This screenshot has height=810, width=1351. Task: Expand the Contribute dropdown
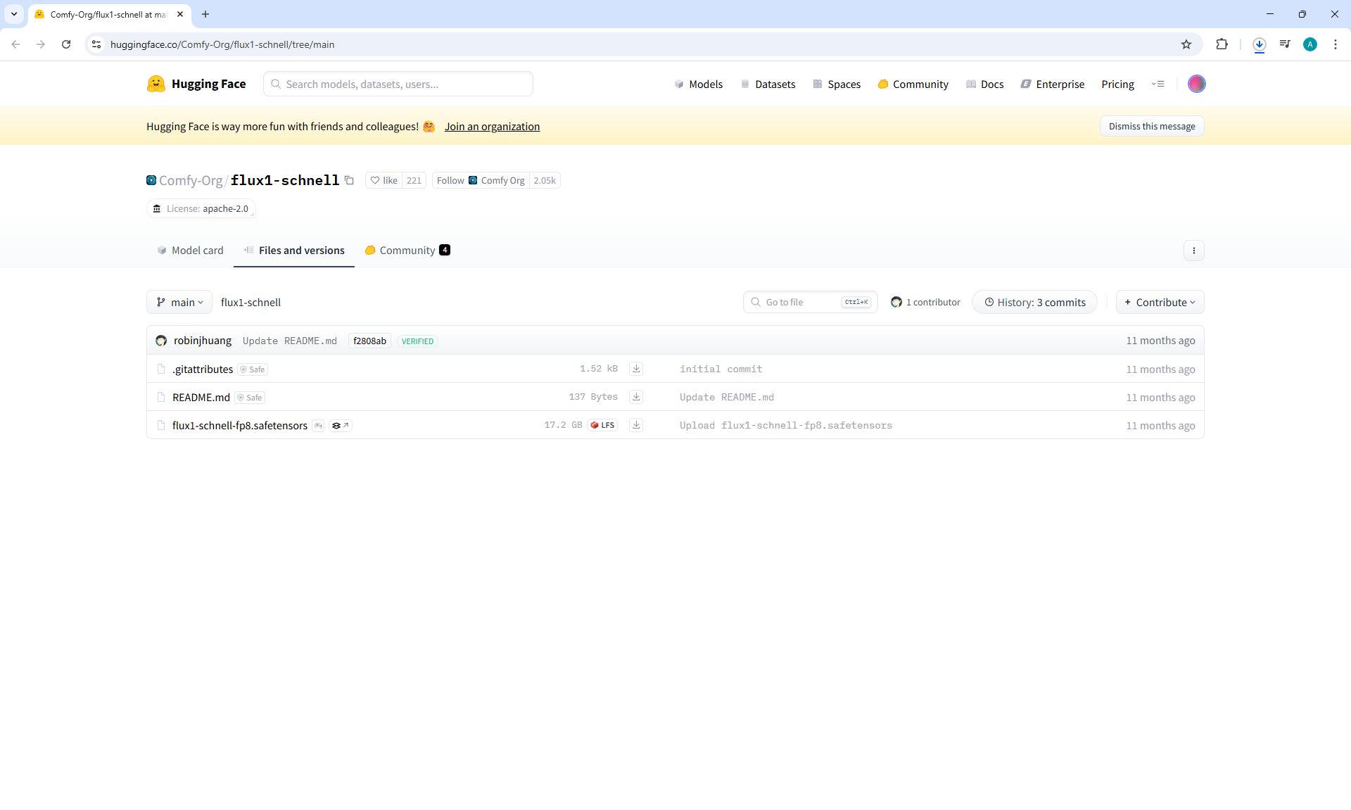[1160, 302]
